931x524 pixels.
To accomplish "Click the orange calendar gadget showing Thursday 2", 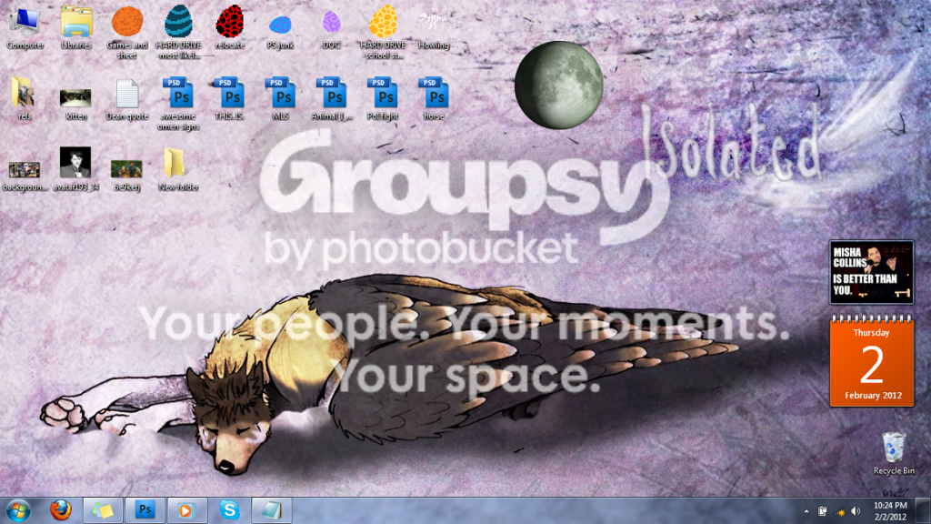I will click(x=872, y=362).
